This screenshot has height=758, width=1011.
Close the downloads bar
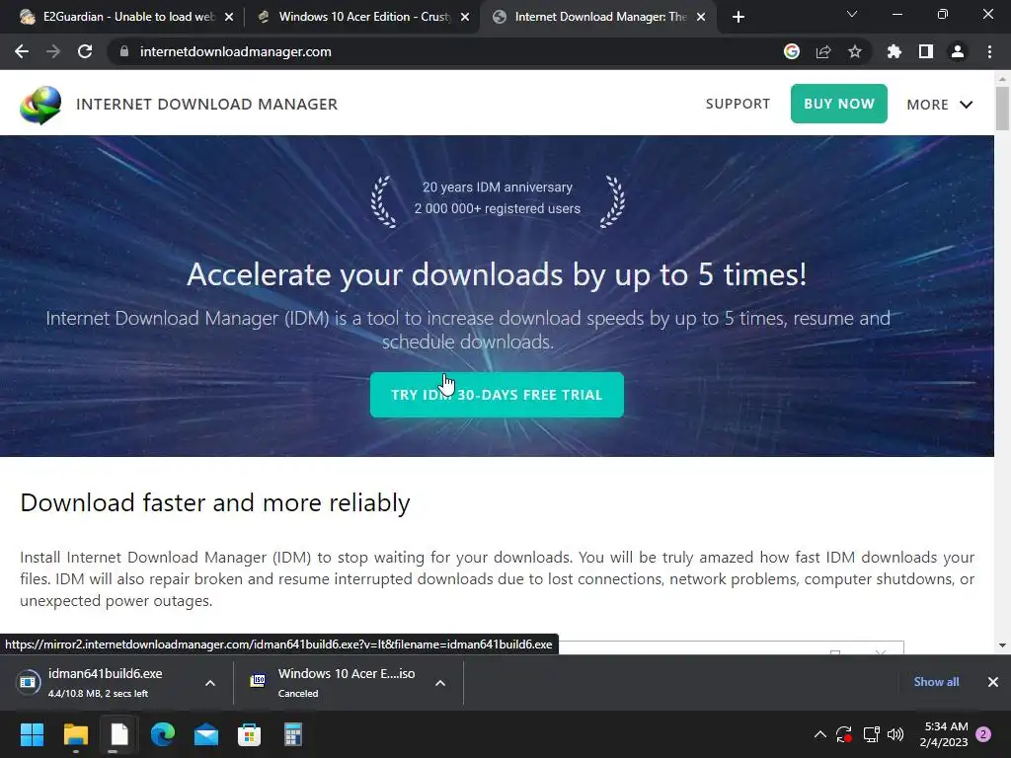(x=993, y=682)
